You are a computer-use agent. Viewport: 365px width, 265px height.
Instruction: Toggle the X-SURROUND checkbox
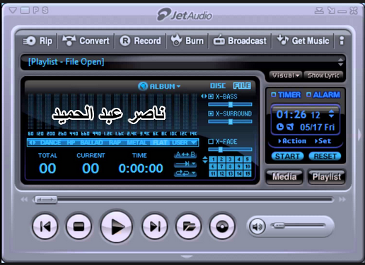211,113
